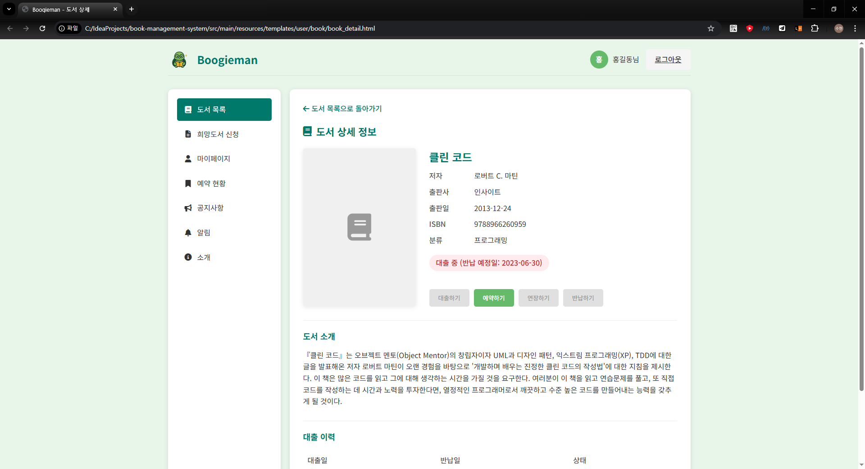This screenshot has width=865, height=469.
Task: Open the tab search chevron
Action: tap(8, 9)
